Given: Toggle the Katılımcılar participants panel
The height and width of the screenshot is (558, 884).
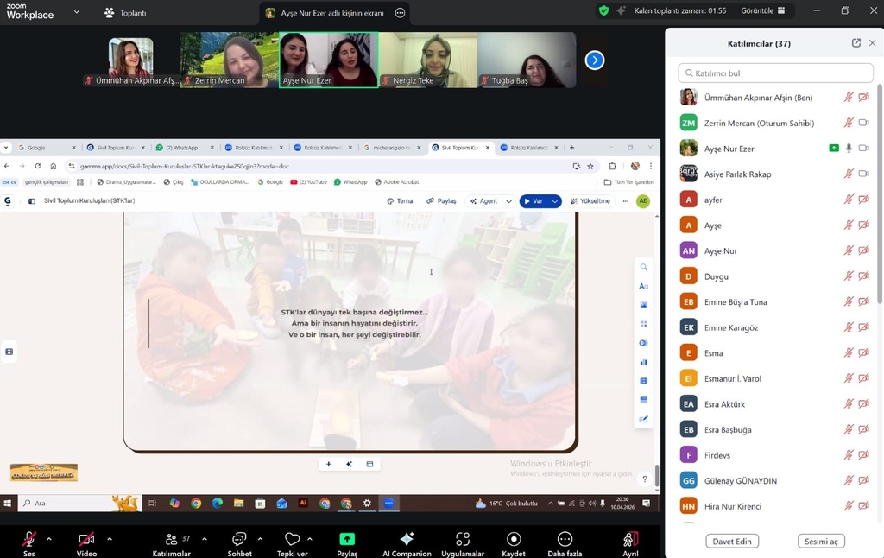Looking at the screenshot, I should [172, 539].
